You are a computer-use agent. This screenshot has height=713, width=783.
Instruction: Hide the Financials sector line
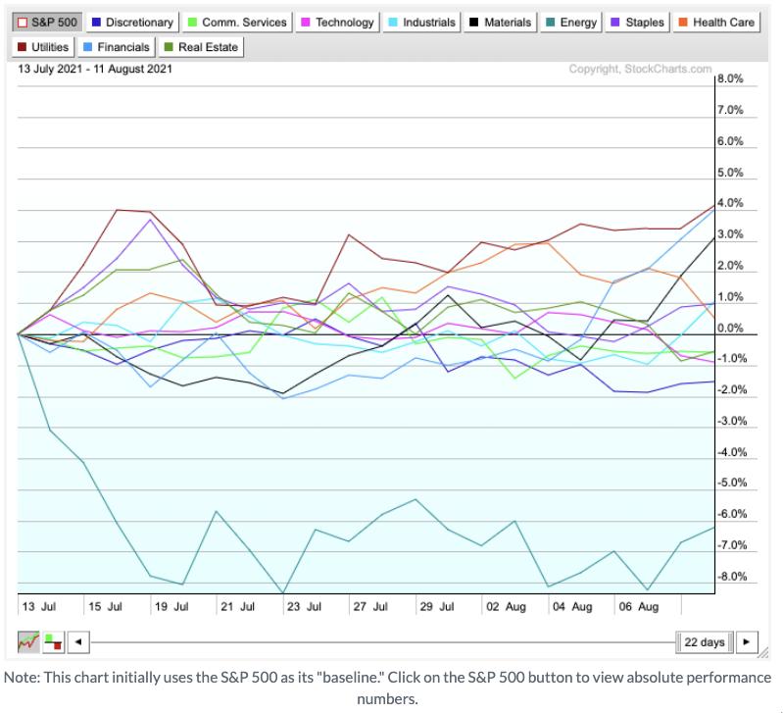click(116, 46)
